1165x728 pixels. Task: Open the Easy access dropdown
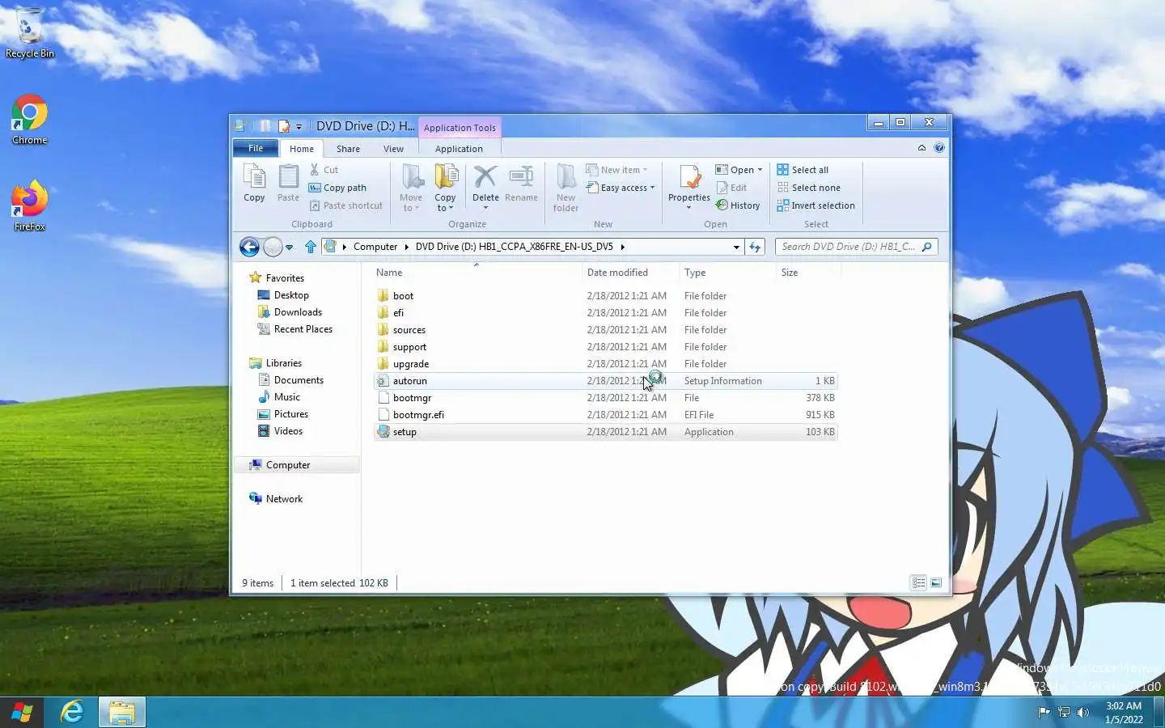pos(621,188)
